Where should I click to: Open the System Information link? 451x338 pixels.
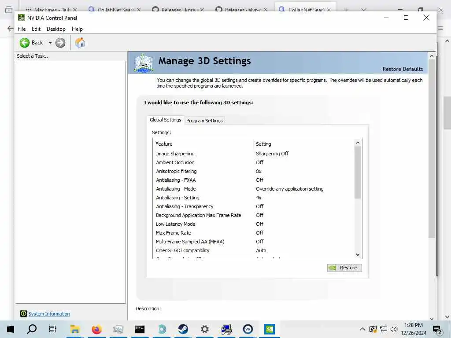49,314
